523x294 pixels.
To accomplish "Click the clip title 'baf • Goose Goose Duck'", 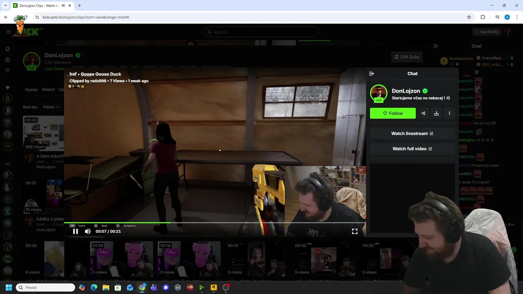I will (x=95, y=74).
